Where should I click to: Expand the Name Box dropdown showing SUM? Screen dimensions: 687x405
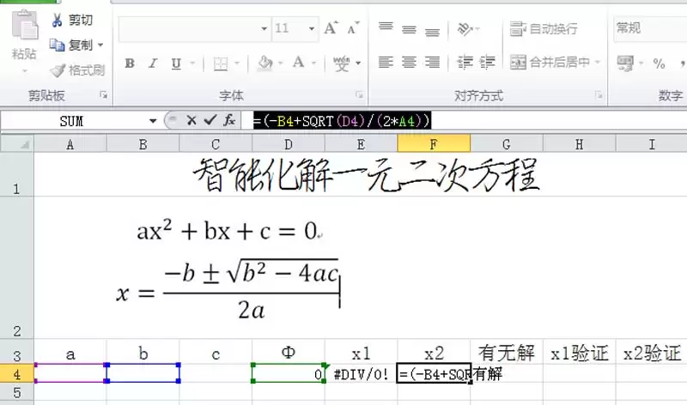click(x=153, y=121)
